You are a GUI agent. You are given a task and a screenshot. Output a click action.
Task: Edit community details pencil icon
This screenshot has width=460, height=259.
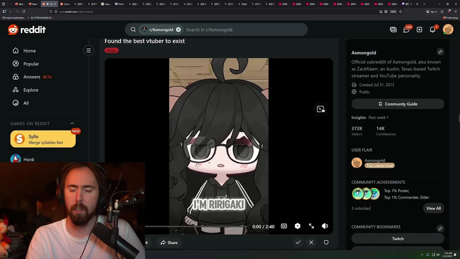coord(440,52)
